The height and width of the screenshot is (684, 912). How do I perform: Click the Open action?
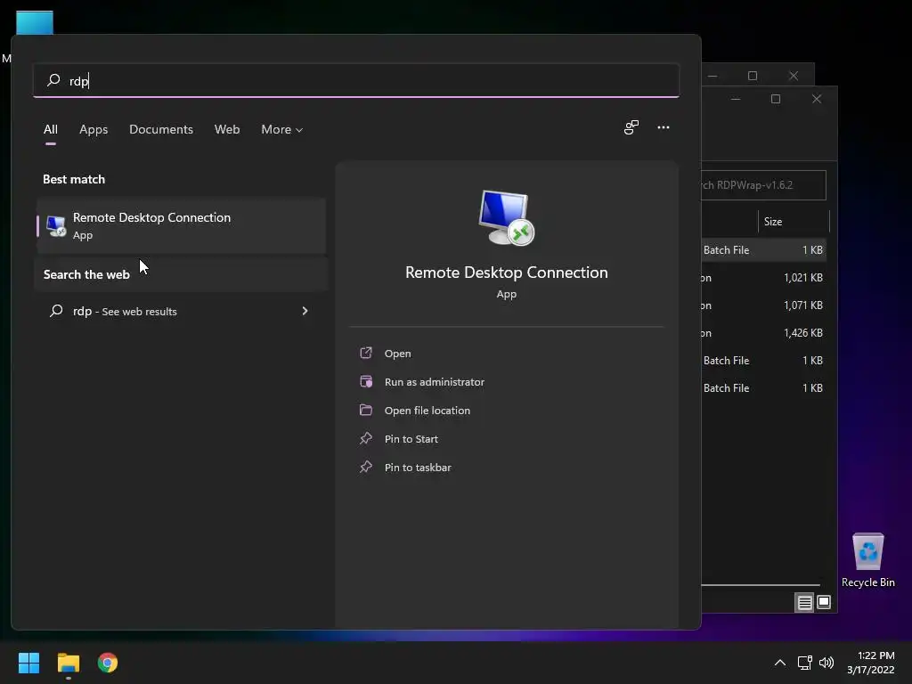click(398, 354)
